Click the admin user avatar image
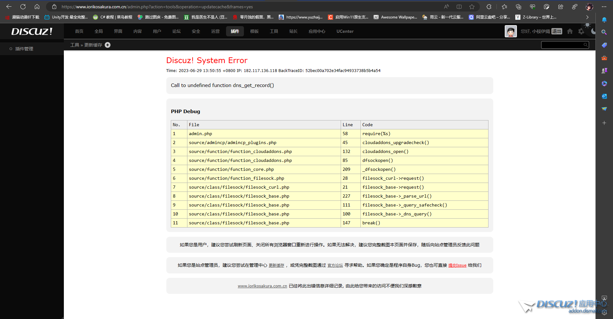 (x=511, y=31)
